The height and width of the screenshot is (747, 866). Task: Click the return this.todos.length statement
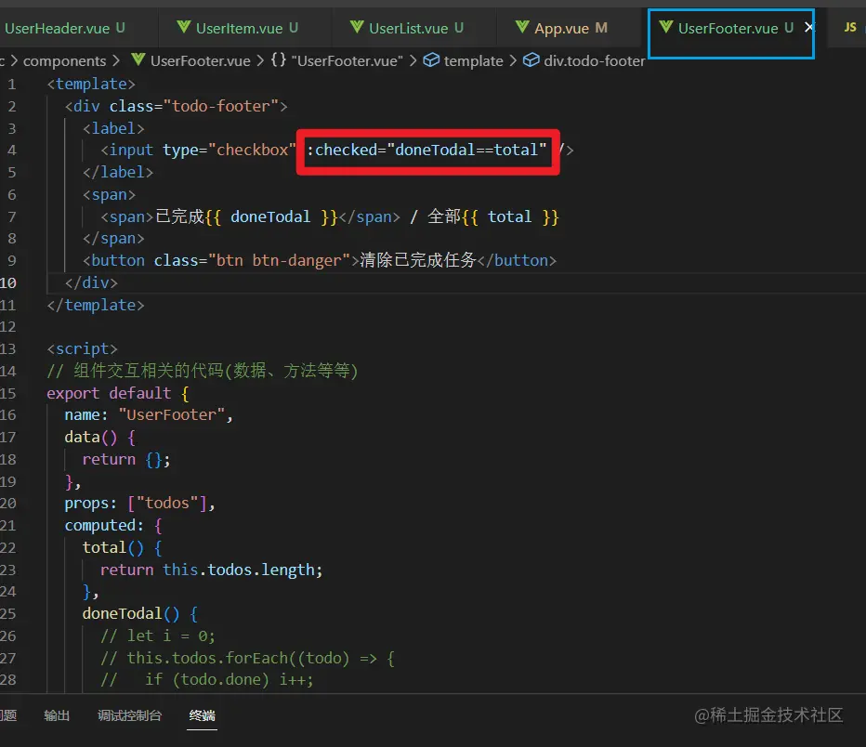click(x=212, y=570)
